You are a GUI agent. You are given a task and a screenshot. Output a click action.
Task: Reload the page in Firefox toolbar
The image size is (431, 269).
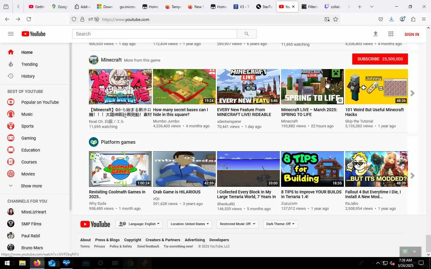click(x=29, y=19)
